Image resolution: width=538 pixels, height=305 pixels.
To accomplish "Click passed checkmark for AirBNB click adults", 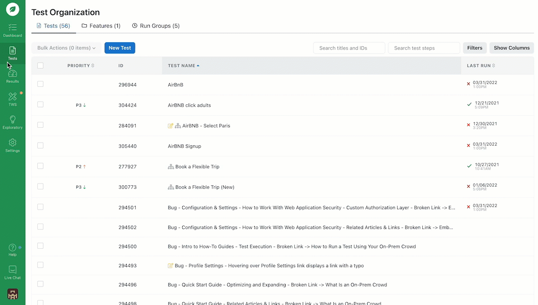I will point(469,104).
